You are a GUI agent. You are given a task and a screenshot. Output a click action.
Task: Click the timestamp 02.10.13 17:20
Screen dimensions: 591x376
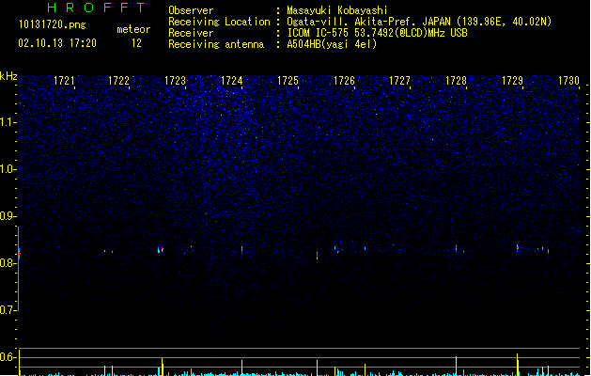(x=57, y=43)
